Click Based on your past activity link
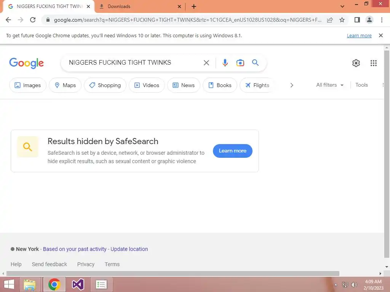Screen dimensions: 390x292 coord(75,249)
